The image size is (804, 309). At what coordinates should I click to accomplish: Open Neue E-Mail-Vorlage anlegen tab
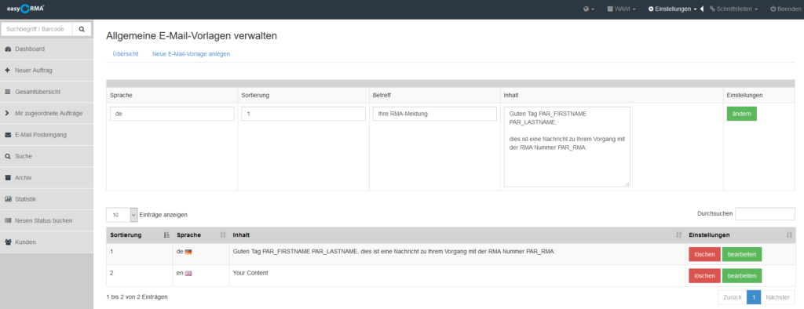[x=192, y=54]
